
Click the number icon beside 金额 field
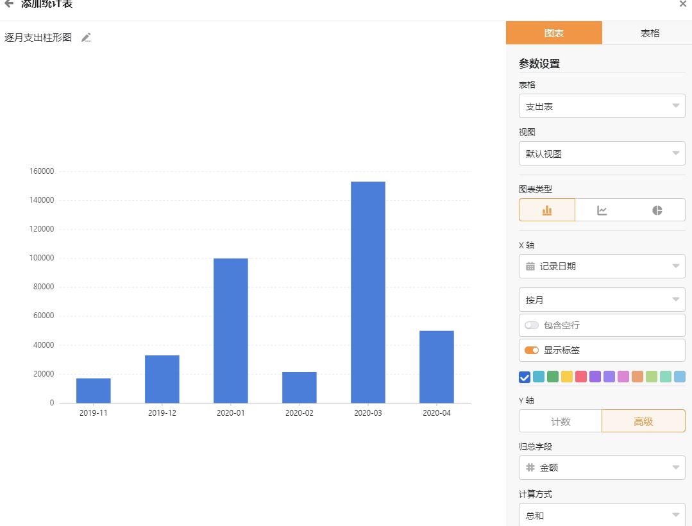530,468
